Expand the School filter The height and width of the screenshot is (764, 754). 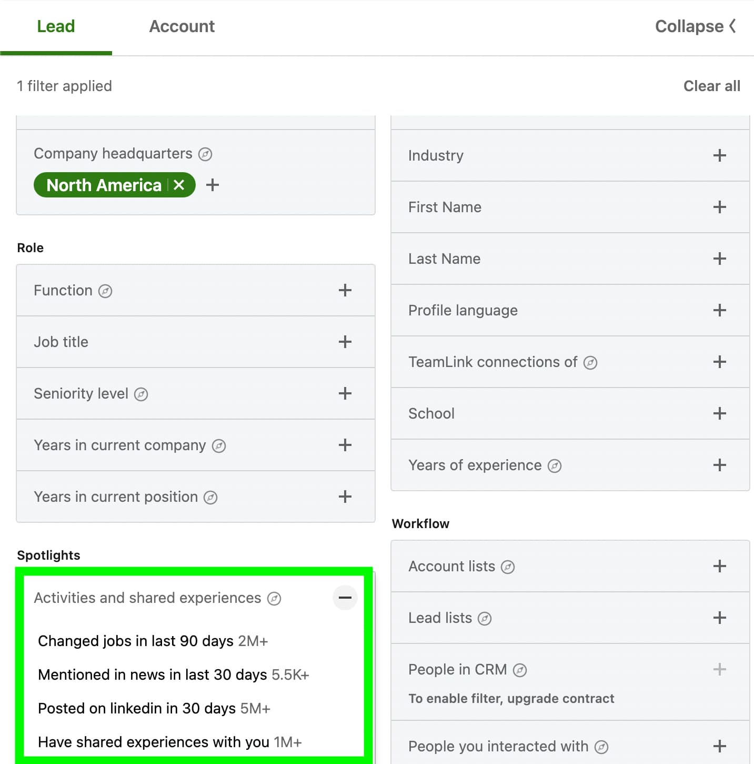click(x=719, y=413)
